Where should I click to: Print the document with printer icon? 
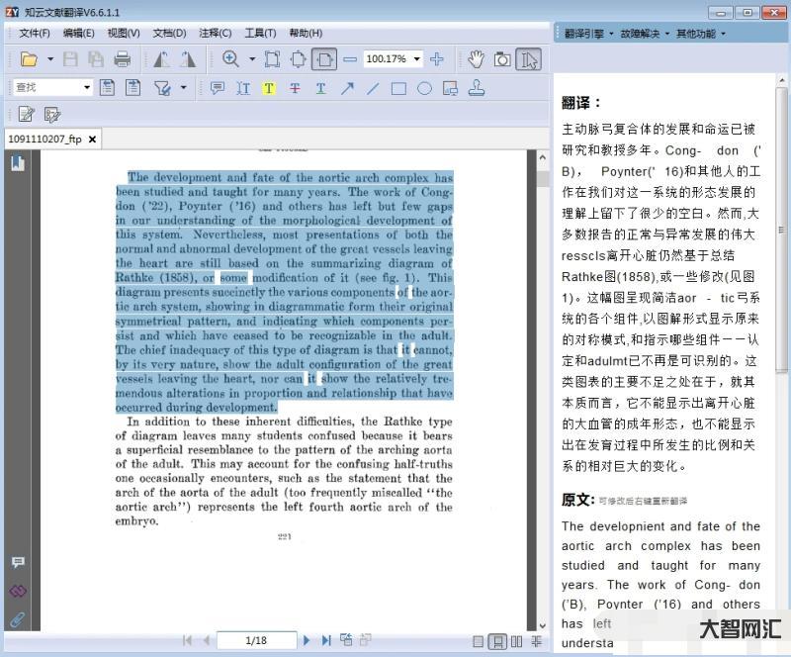123,59
